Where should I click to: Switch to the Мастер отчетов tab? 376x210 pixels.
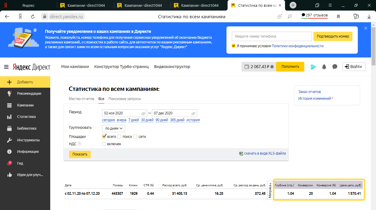[81, 99]
